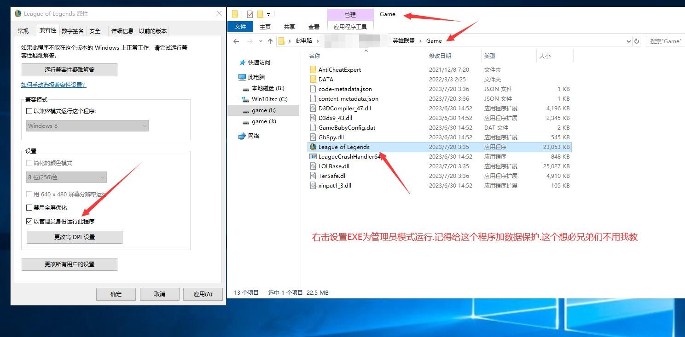685x337 pixels.
Task: Click the 更改所有用户的设置 button
Action: tap(70, 264)
